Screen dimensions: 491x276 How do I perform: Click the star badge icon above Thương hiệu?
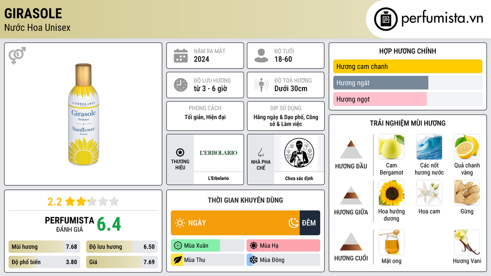(x=180, y=152)
